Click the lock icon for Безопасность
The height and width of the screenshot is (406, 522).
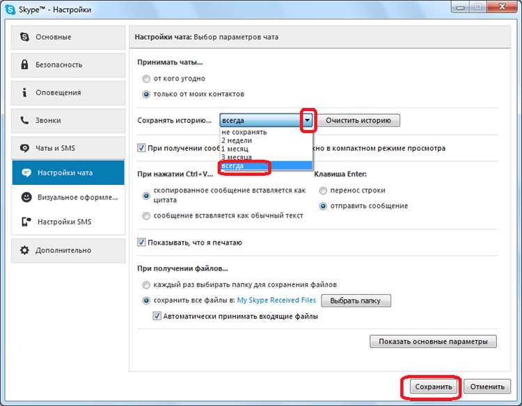(24, 64)
